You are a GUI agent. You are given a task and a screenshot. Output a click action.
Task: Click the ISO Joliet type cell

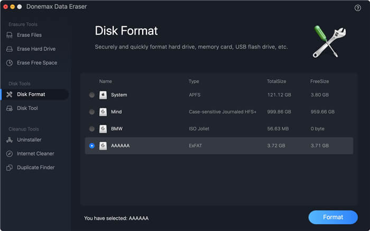(x=199, y=129)
